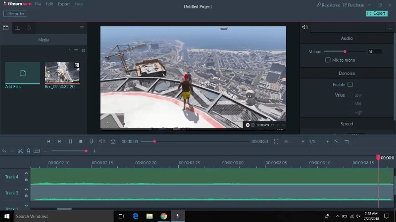Image resolution: width=396 pixels, height=222 pixels.
Task: Jump to previous frame or clip start
Action: (49, 142)
